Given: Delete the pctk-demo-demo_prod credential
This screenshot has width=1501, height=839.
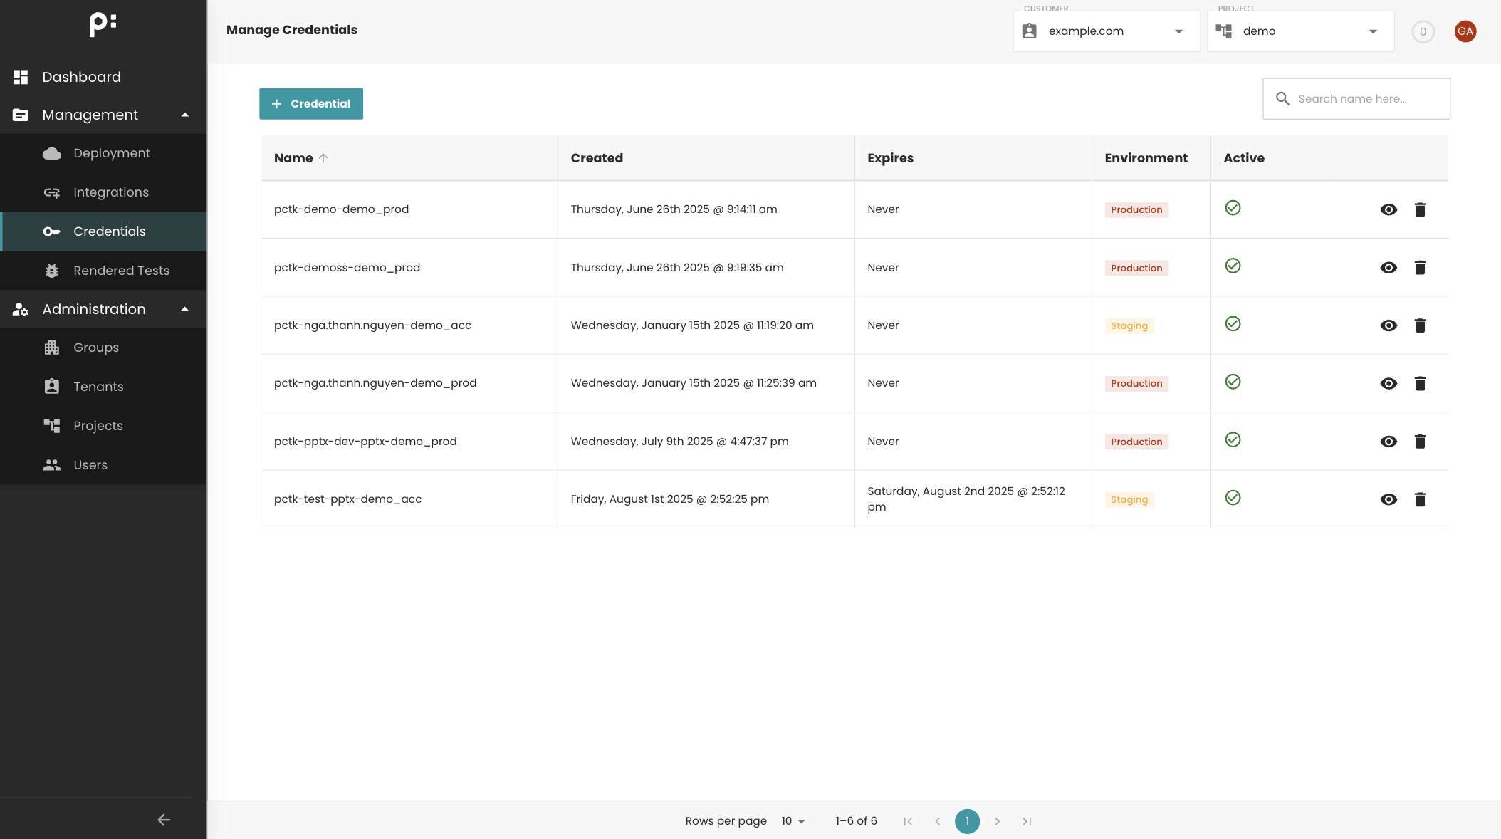Looking at the screenshot, I should (1420, 209).
